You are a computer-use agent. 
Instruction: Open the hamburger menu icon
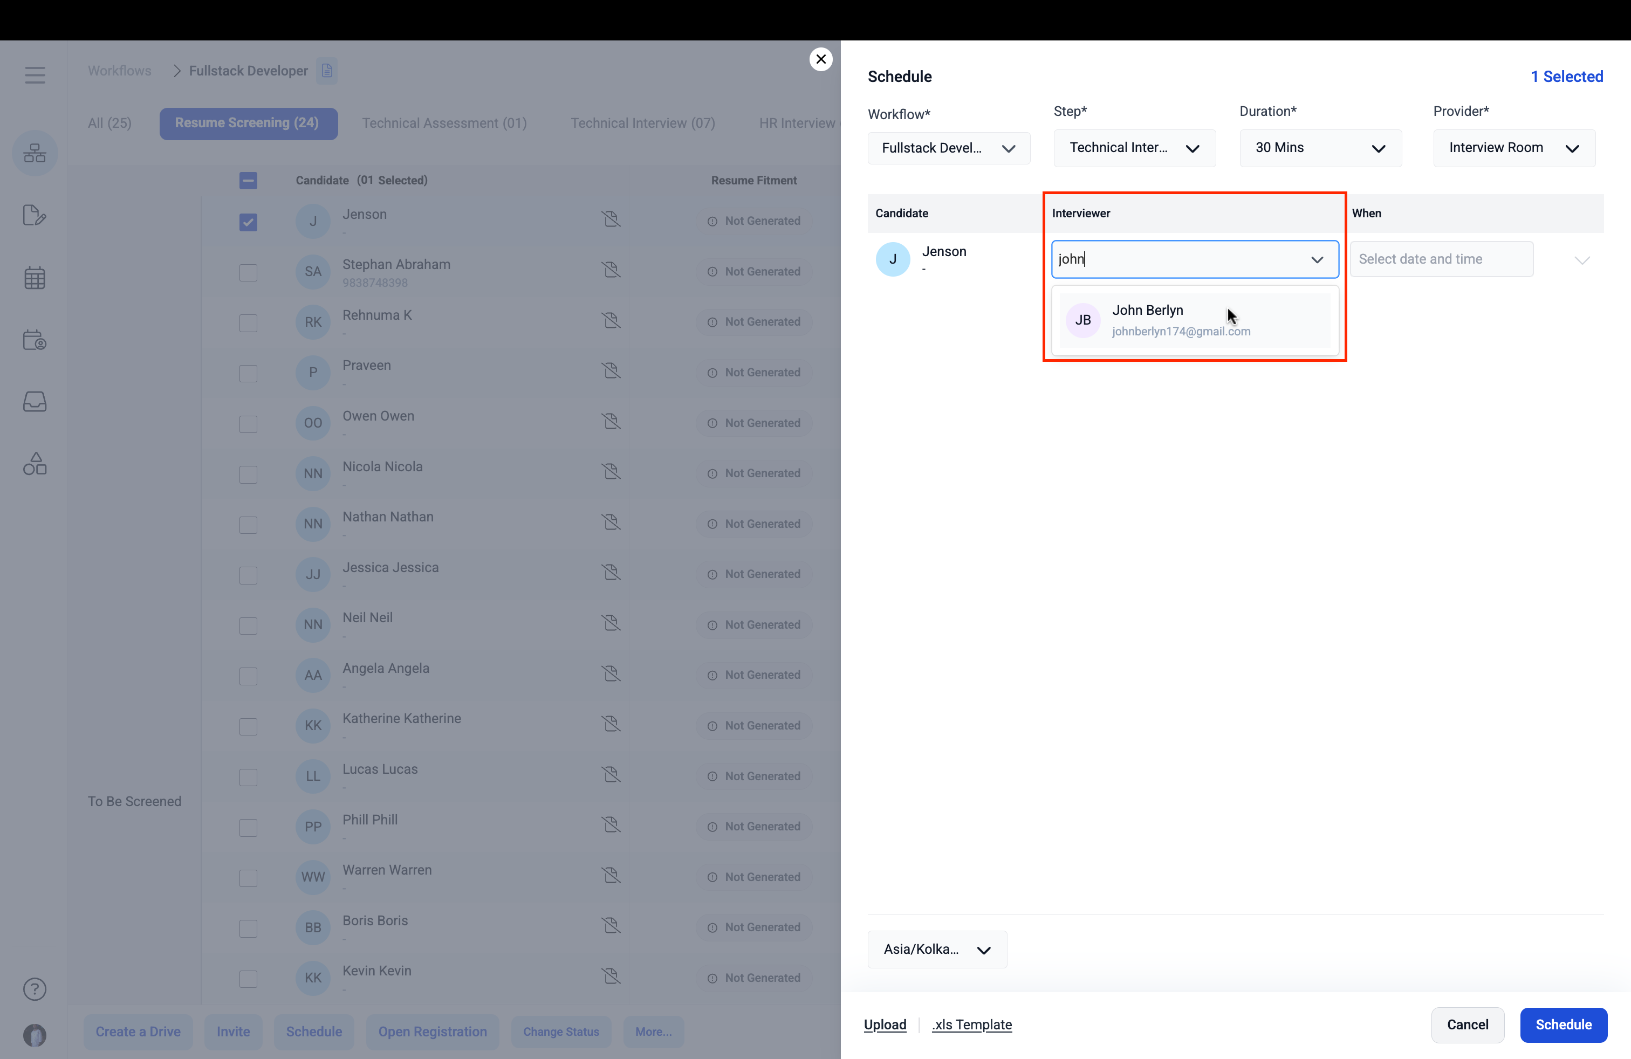[x=35, y=74]
